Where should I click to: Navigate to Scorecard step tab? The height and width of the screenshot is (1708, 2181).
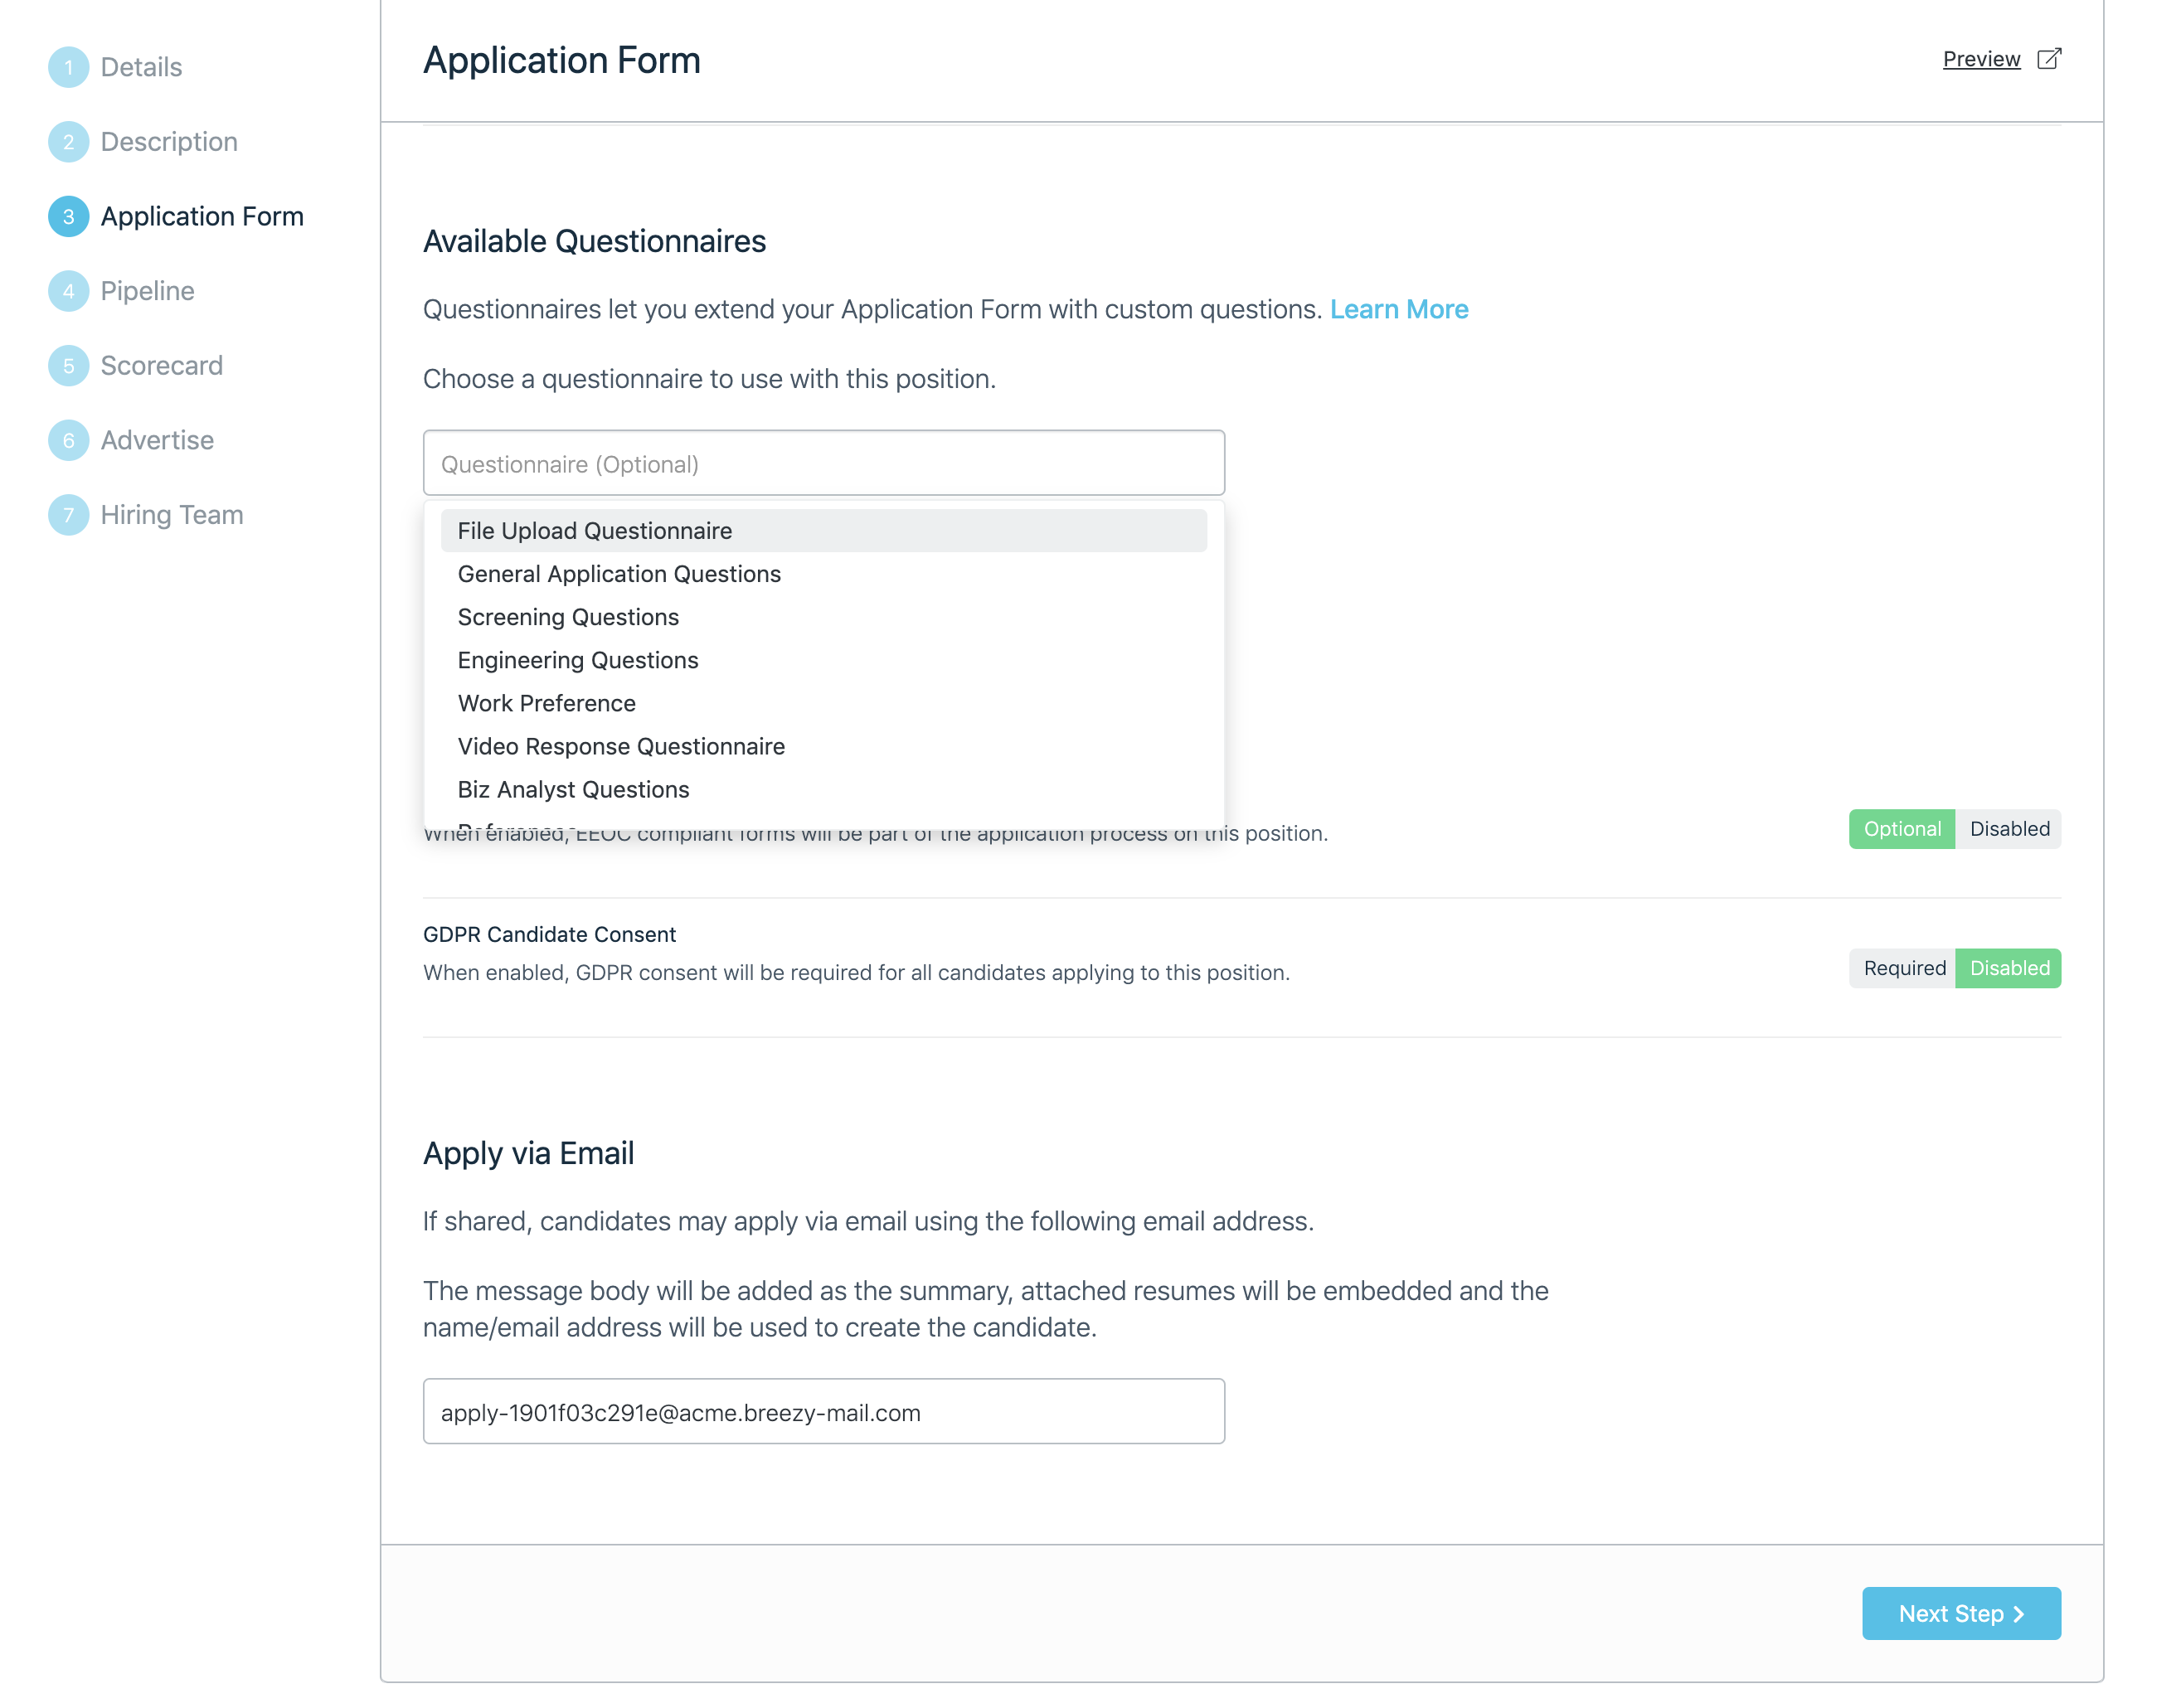(163, 366)
